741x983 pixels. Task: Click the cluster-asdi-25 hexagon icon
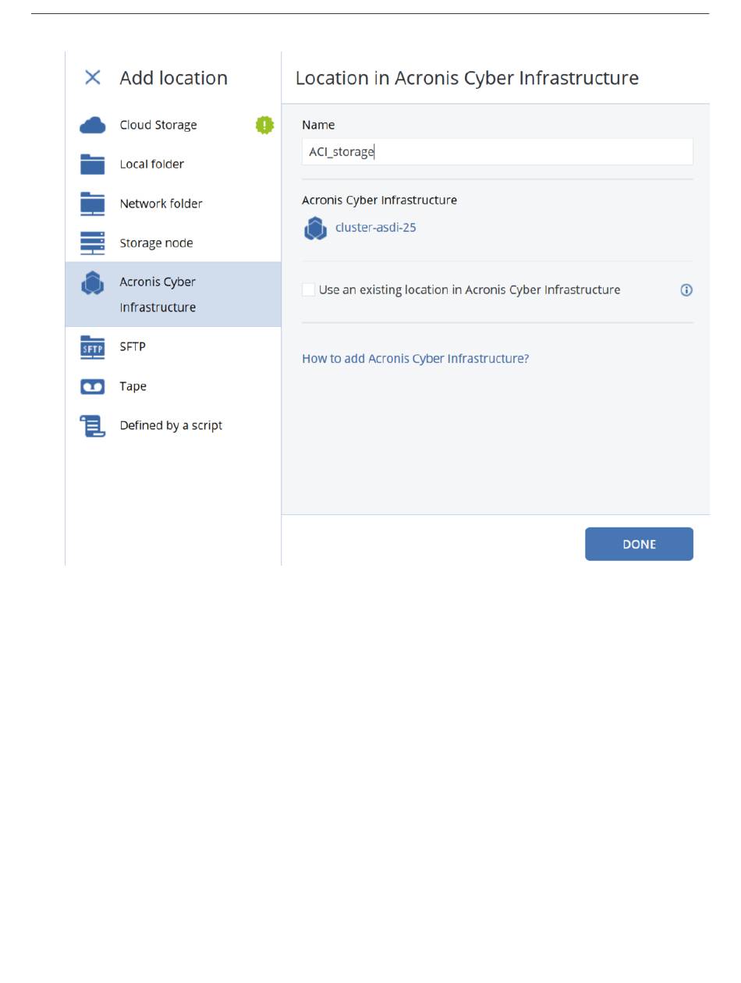(315, 229)
